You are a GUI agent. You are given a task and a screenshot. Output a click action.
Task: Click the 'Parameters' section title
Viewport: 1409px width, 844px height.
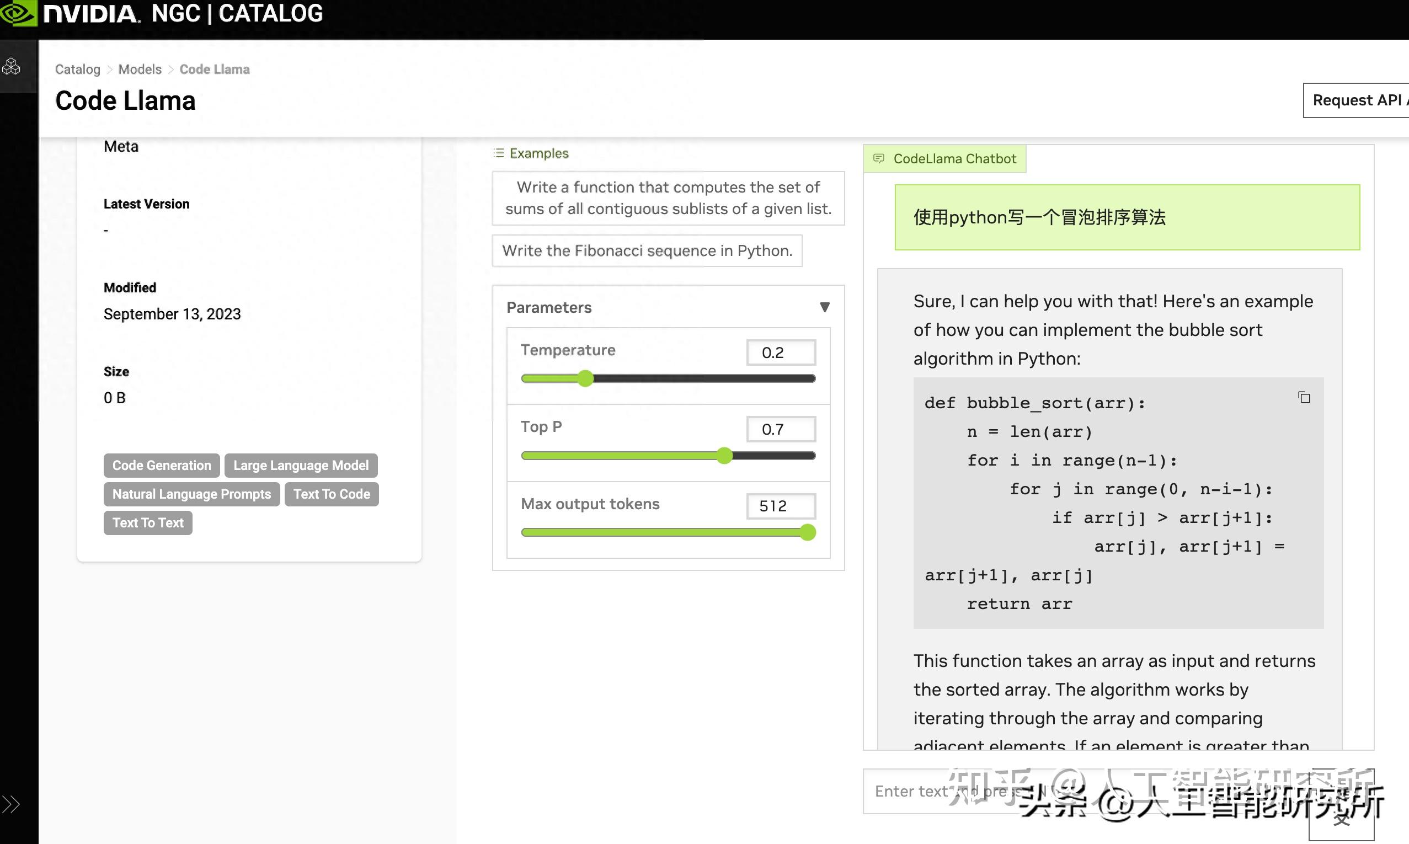[549, 308]
